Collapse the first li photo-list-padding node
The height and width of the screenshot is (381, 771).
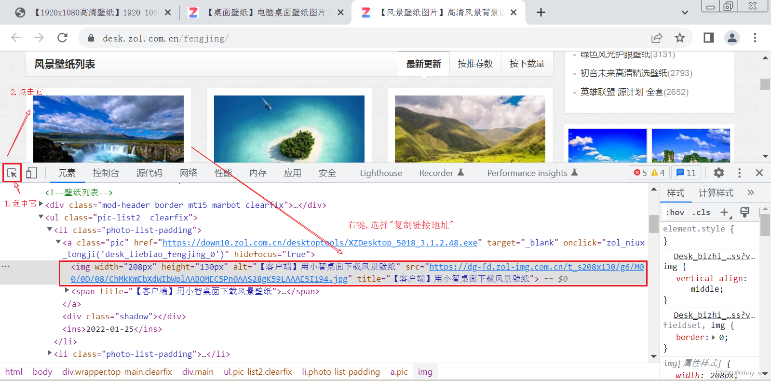pyautogui.click(x=49, y=230)
